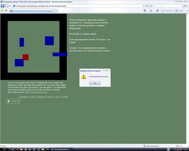Viewport: 189px width, 151px height.
Task: Open the О клане link
Action: [32, 97]
